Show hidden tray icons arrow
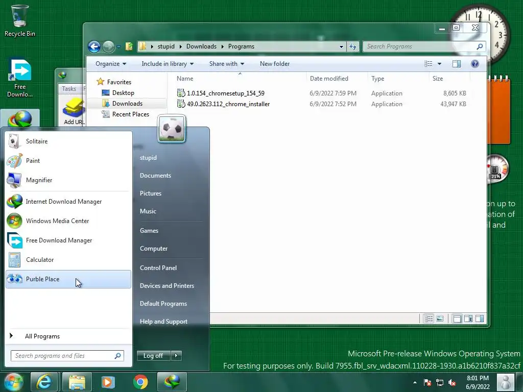The height and width of the screenshot is (392, 523). tap(415, 383)
